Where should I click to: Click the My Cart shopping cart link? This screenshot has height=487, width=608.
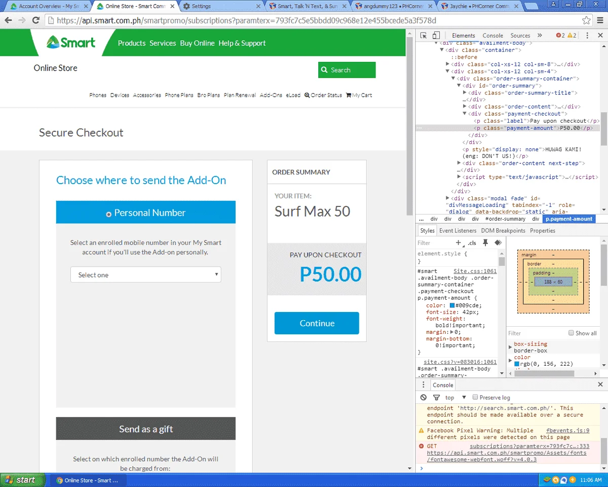tap(359, 95)
